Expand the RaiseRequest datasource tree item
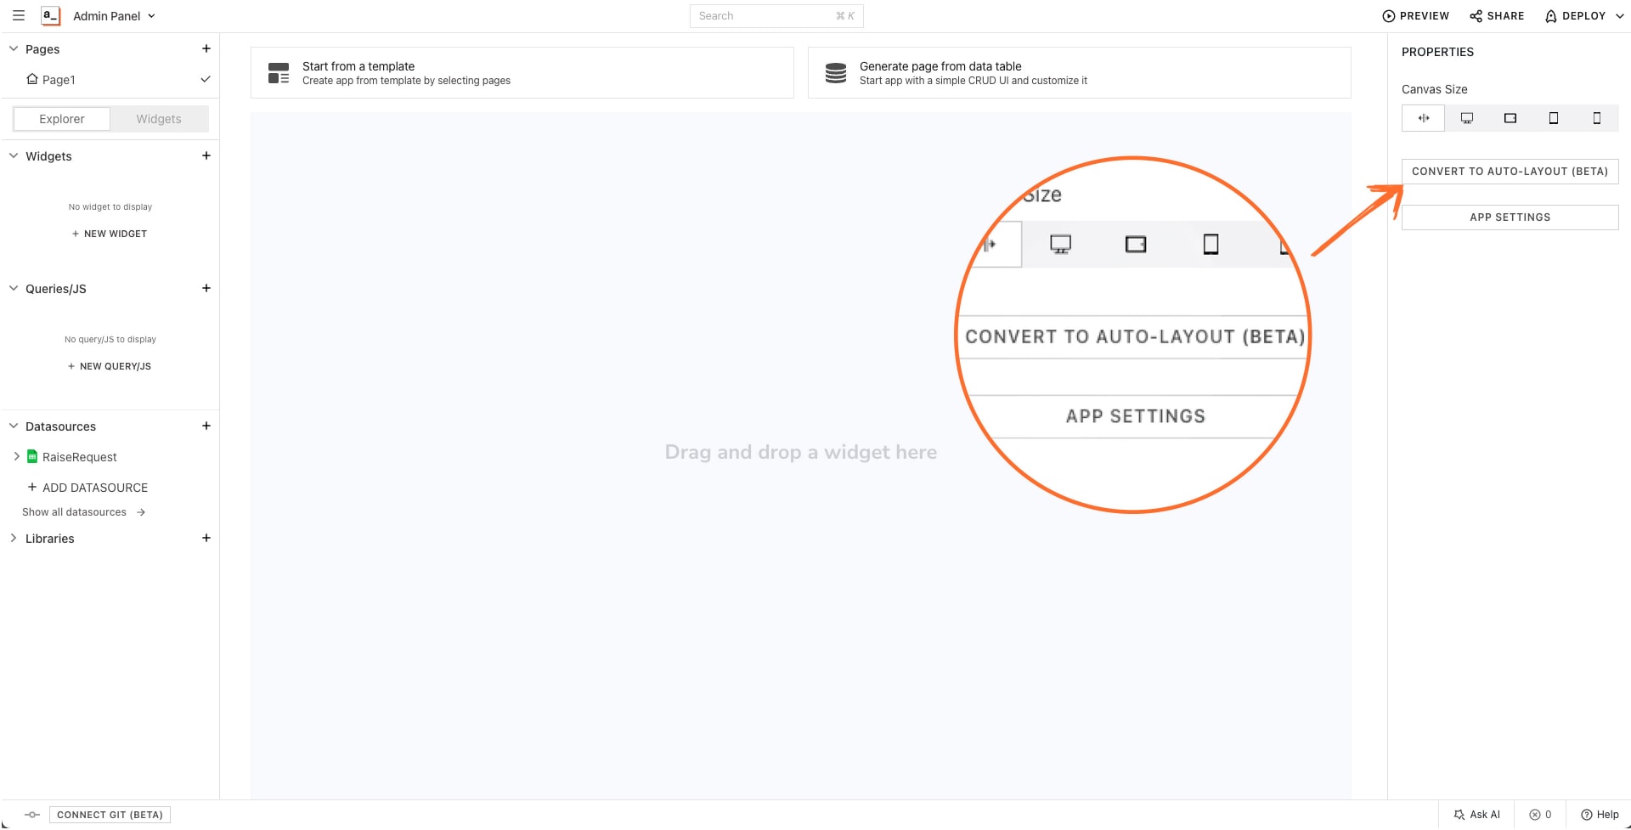1631x830 pixels. [x=15, y=456]
